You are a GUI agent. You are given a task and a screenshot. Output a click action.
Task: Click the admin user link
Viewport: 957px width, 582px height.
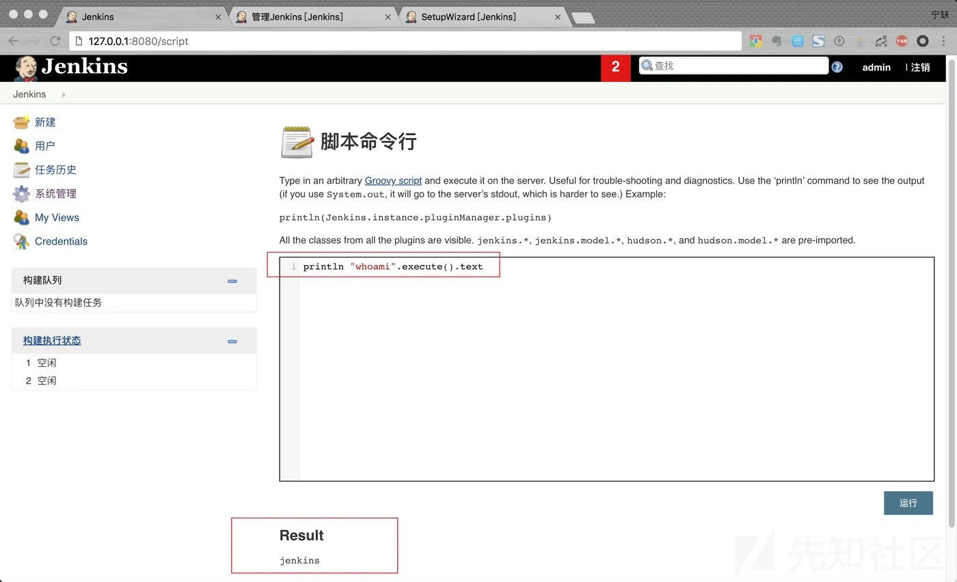coord(876,67)
